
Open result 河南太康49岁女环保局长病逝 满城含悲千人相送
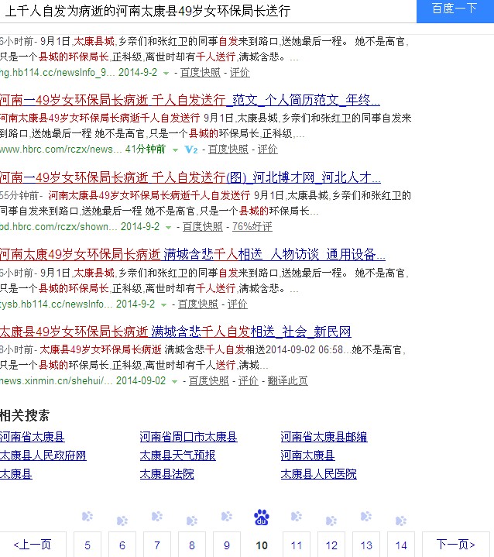pyautogui.click(x=193, y=254)
